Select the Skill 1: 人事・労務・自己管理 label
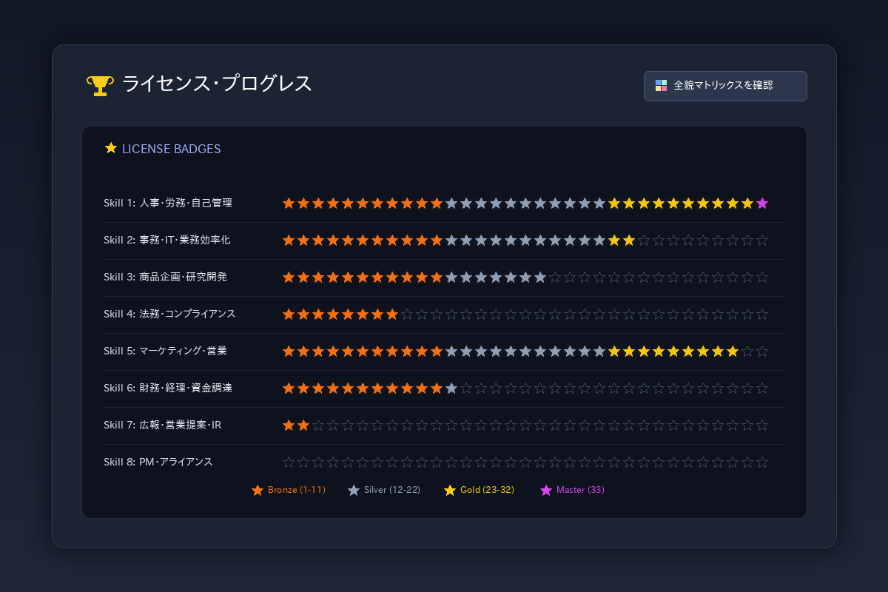888x592 pixels. (x=168, y=203)
